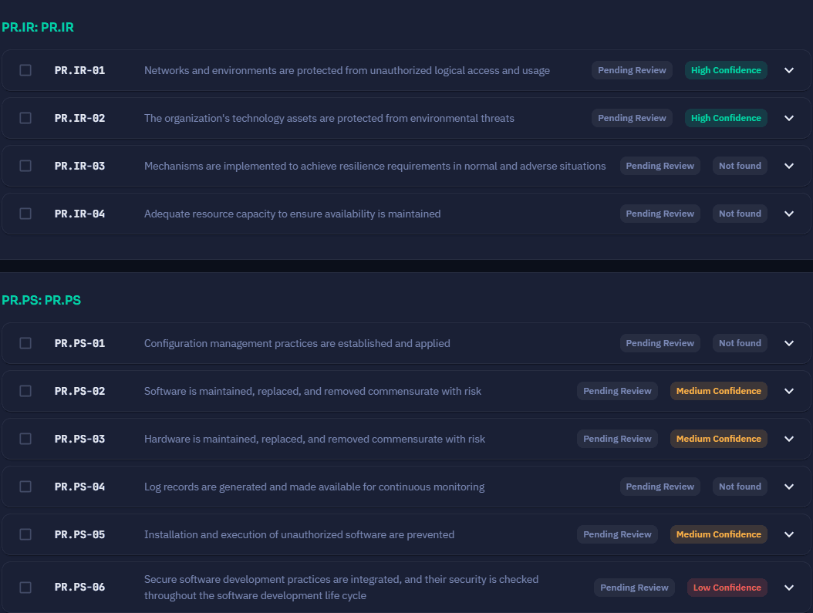Click the PR.PS-06 control ID

click(80, 587)
